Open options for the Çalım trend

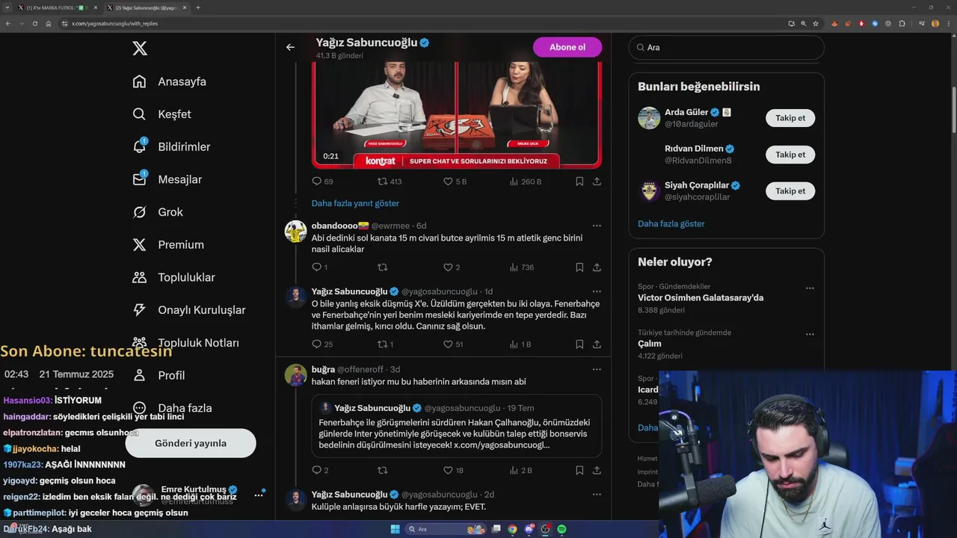[810, 335]
